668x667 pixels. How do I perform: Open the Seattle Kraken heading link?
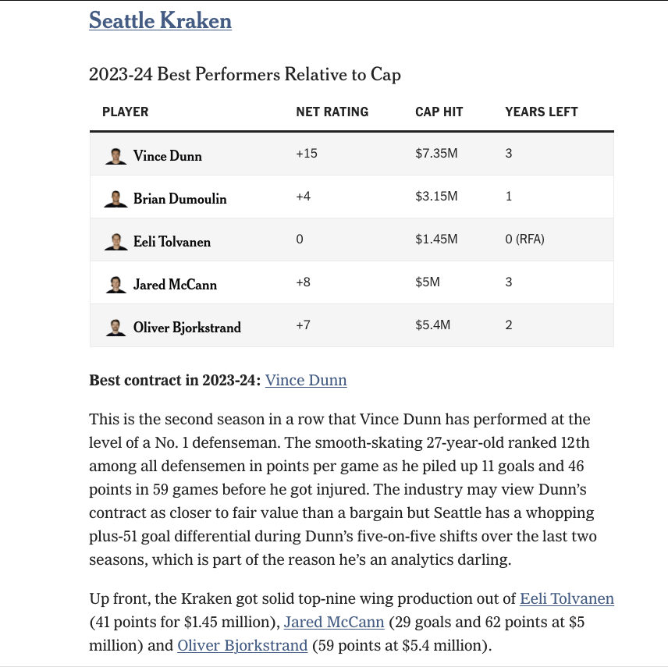[x=160, y=20]
